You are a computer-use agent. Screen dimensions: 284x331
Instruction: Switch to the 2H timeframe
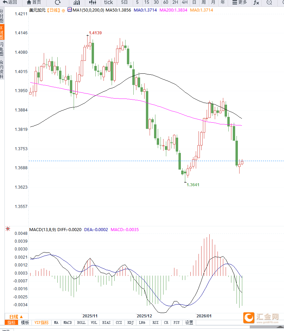pyautogui.click(x=175, y=2)
